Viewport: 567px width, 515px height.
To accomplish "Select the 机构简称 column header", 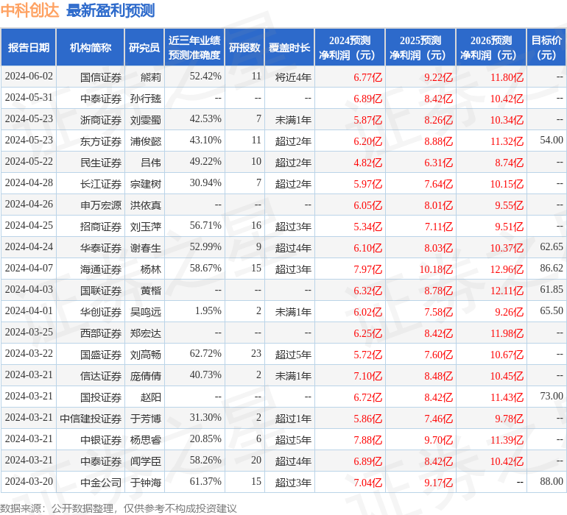I will 91,47.
